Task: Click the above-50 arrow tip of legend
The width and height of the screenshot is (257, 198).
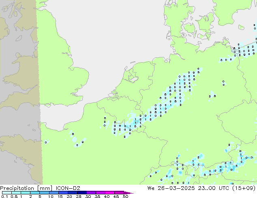Action: tap(128, 193)
